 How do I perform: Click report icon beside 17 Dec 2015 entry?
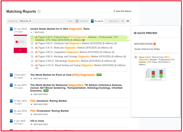coord(11,101)
